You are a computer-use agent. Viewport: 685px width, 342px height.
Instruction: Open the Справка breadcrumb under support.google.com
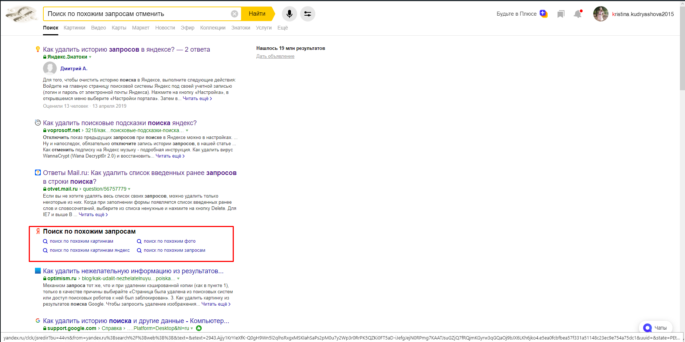pyautogui.click(x=112, y=329)
